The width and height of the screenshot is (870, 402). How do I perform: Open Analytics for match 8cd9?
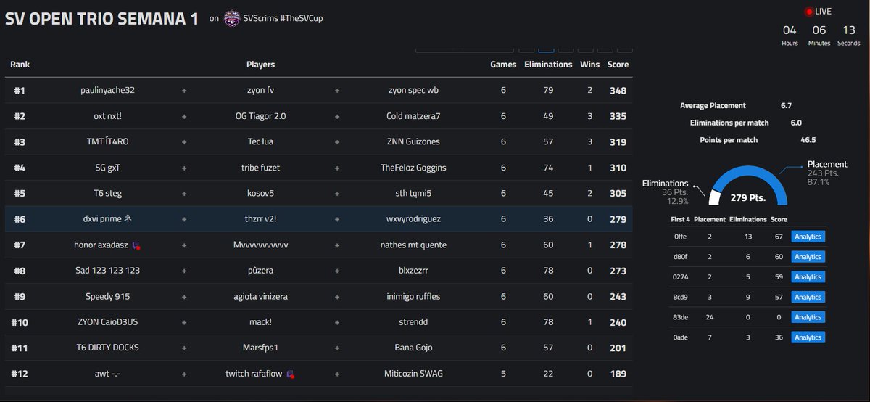click(x=808, y=297)
